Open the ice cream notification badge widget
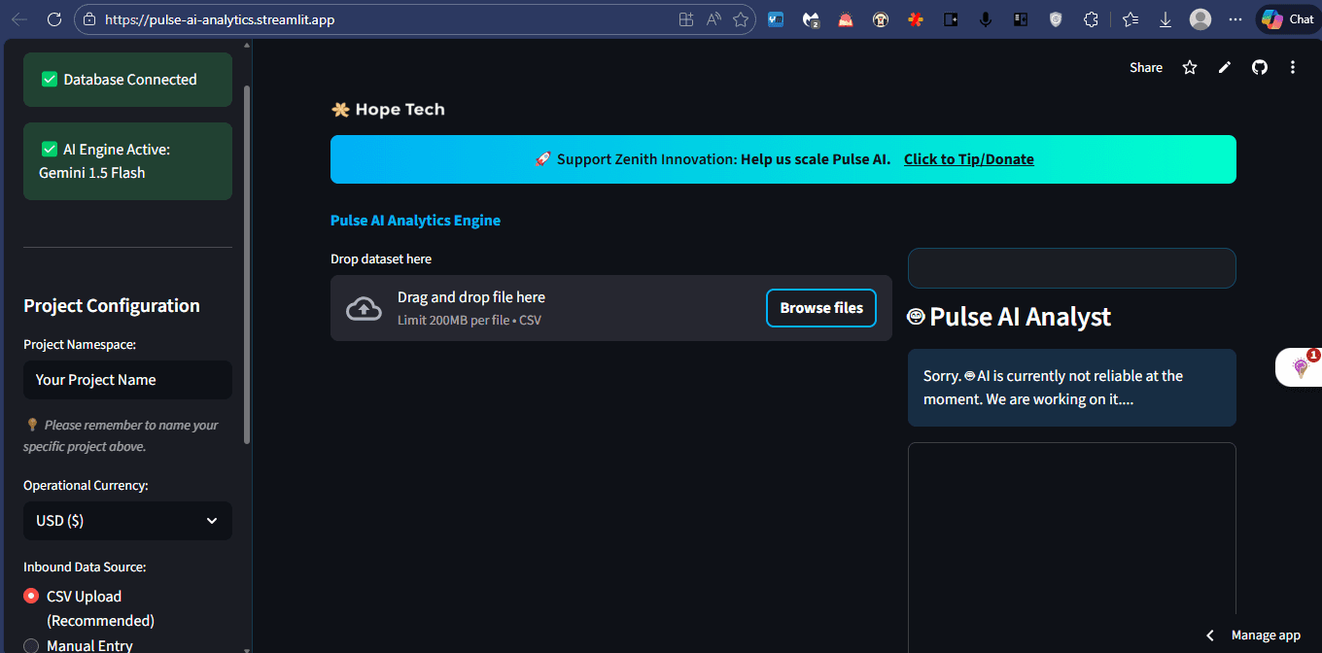Image resolution: width=1322 pixels, height=653 pixels. pos(1301,367)
